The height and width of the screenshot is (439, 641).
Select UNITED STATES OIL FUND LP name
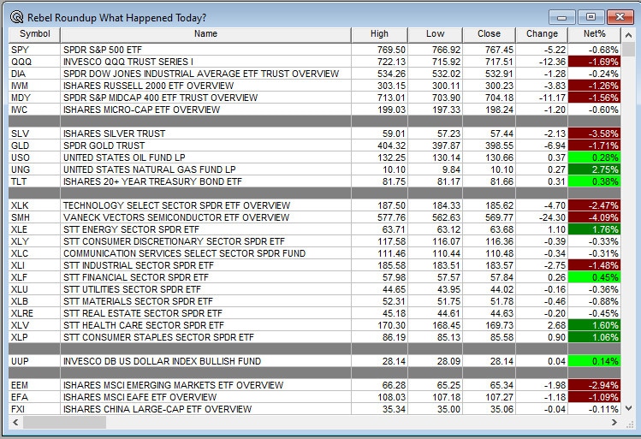pos(124,157)
